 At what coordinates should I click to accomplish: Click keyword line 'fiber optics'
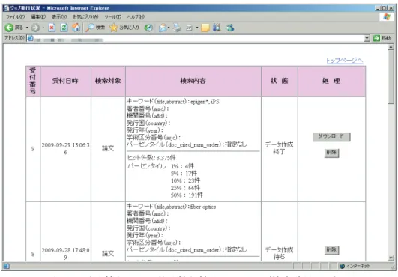[x=172, y=207]
